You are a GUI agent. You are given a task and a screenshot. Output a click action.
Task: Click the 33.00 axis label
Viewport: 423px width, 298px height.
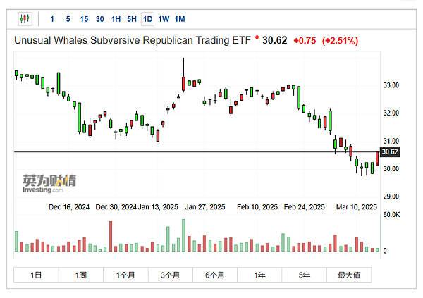pos(391,85)
